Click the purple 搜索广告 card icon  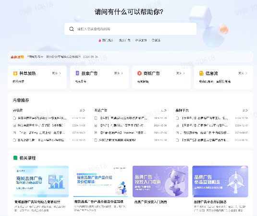click(x=77, y=73)
